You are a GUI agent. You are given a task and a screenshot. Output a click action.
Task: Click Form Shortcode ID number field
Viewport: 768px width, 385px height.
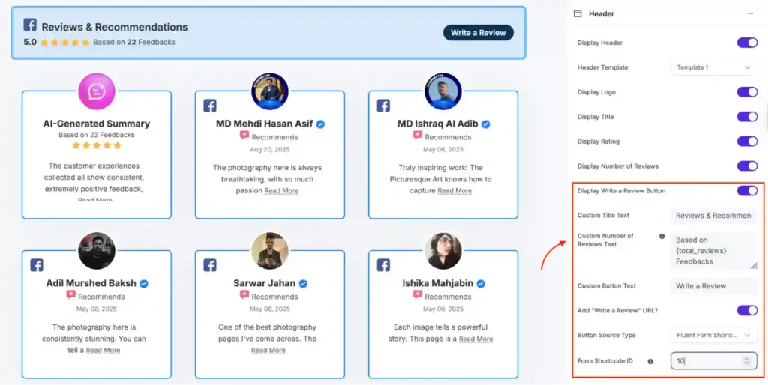714,361
